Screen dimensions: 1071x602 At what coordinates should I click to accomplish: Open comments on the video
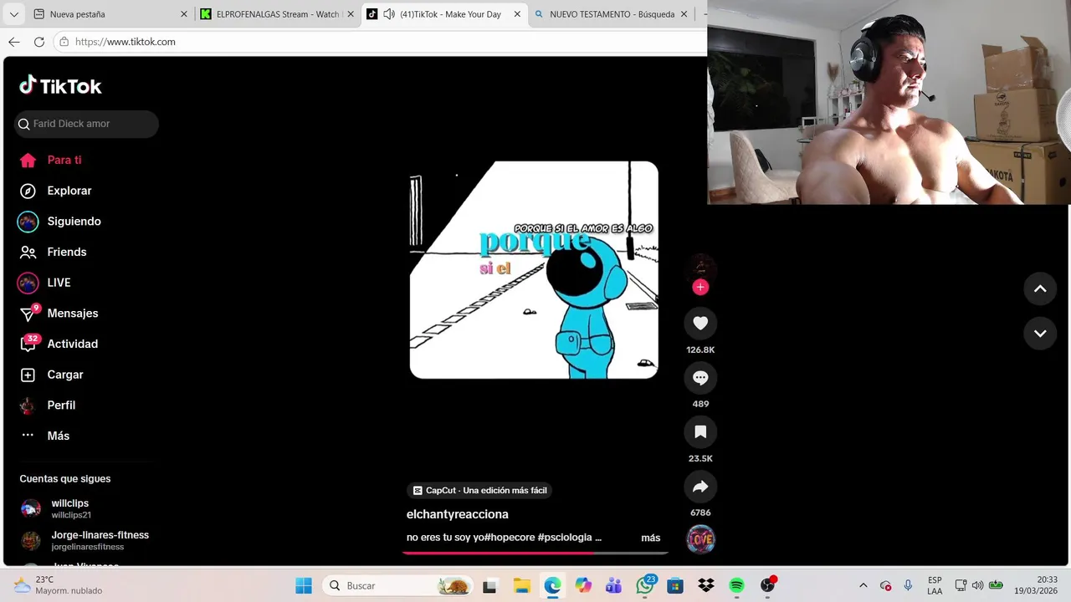point(700,378)
